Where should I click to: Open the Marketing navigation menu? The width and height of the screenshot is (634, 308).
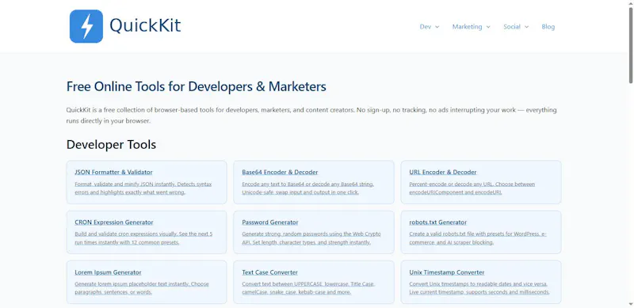point(467,27)
